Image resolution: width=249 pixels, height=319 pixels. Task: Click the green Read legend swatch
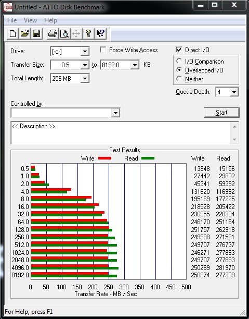click(148, 158)
